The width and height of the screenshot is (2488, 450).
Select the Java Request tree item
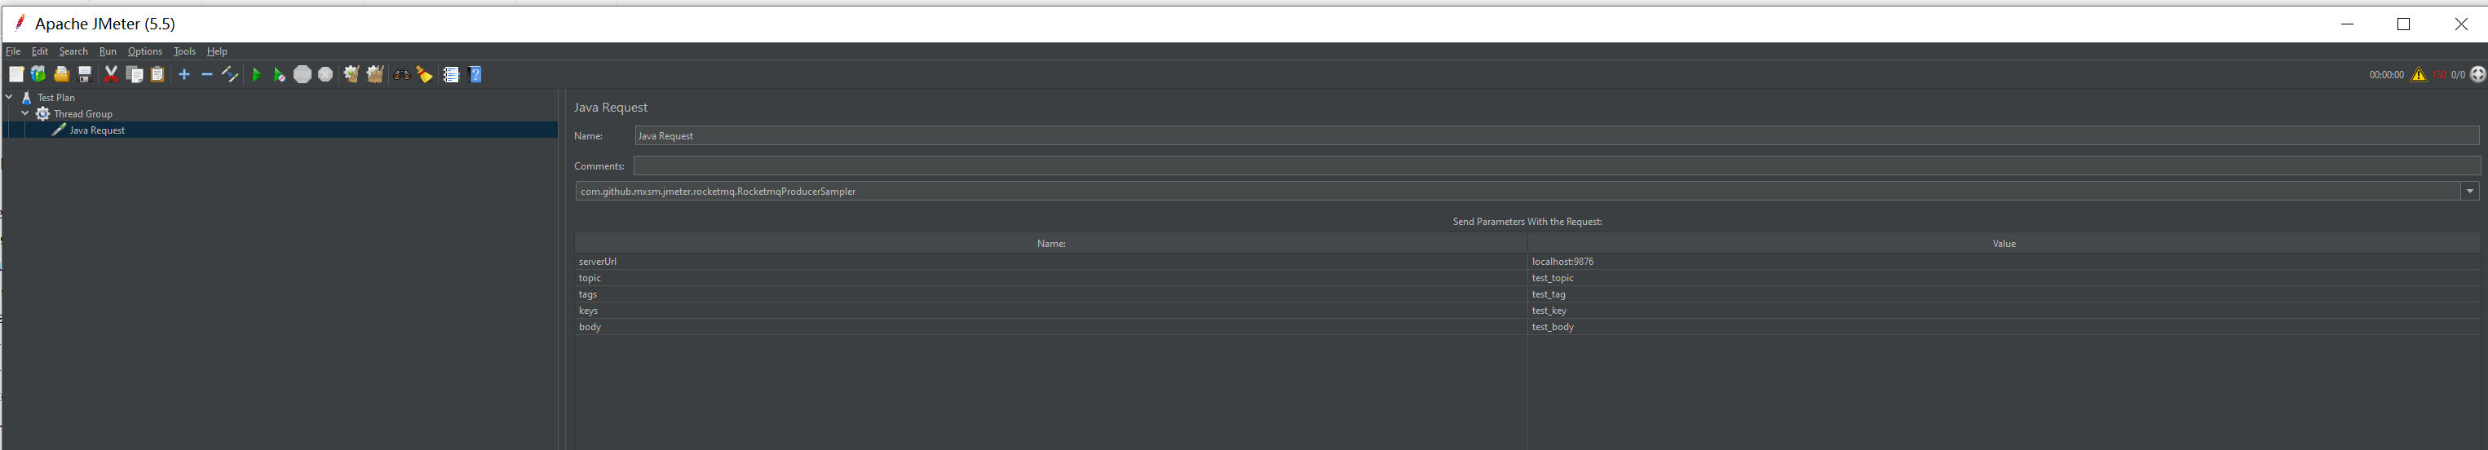(96, 130)
